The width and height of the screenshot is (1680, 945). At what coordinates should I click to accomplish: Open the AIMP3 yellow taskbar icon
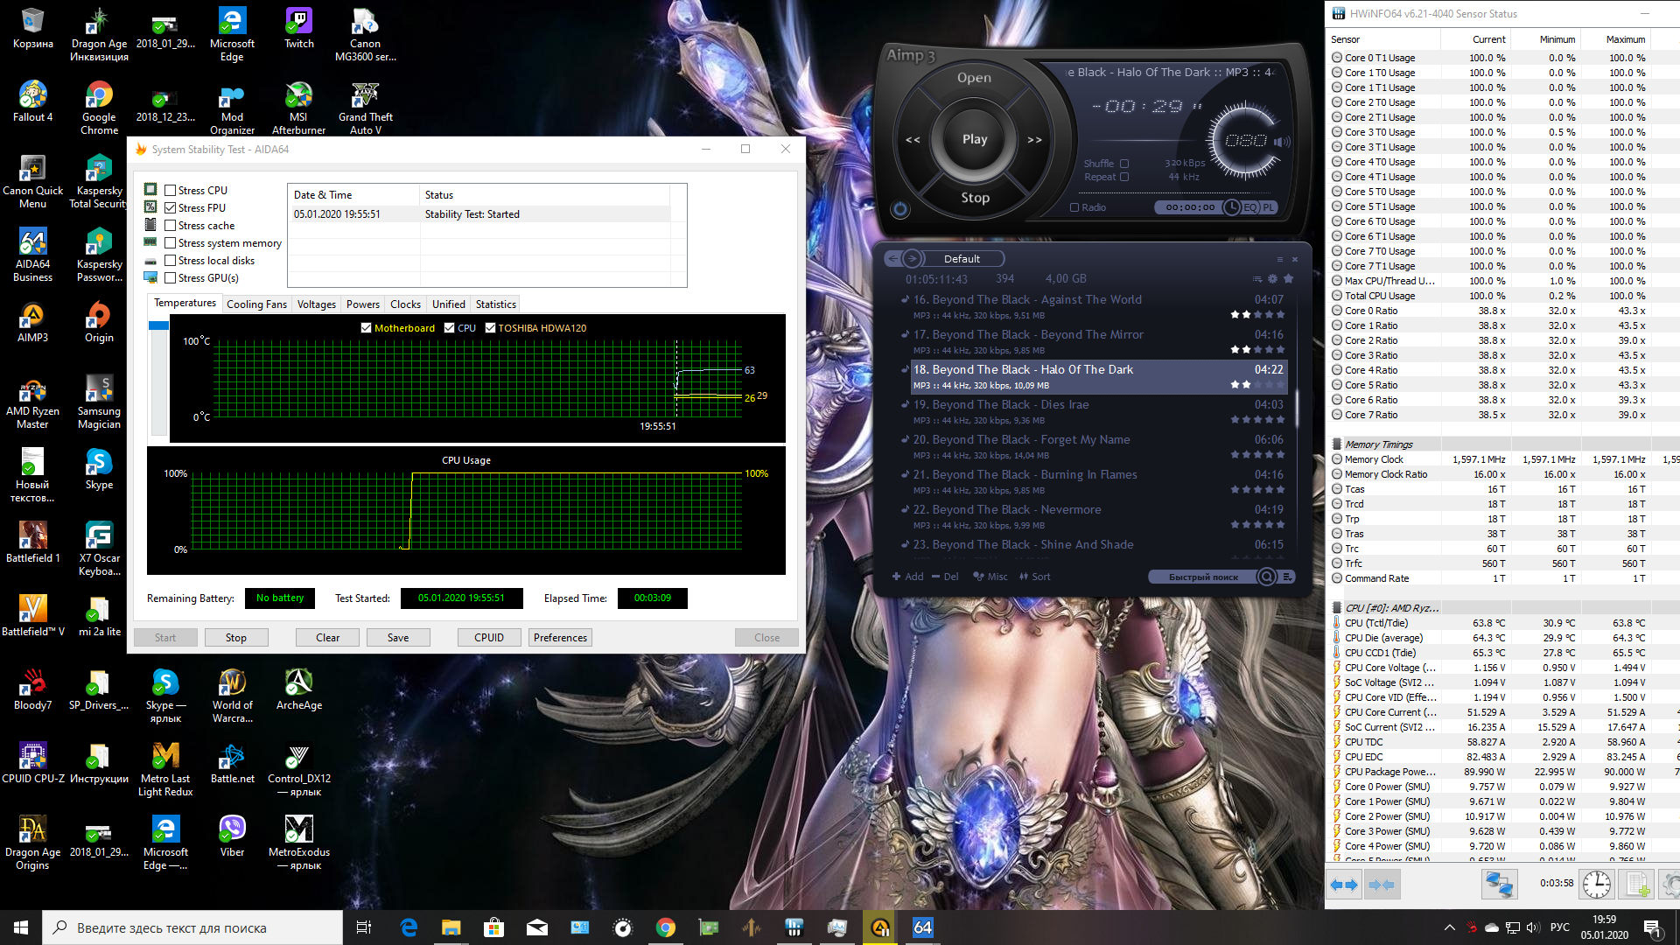pos(880,927)
